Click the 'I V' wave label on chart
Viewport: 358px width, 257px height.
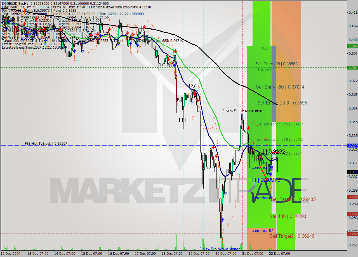(x=192, y=86)
